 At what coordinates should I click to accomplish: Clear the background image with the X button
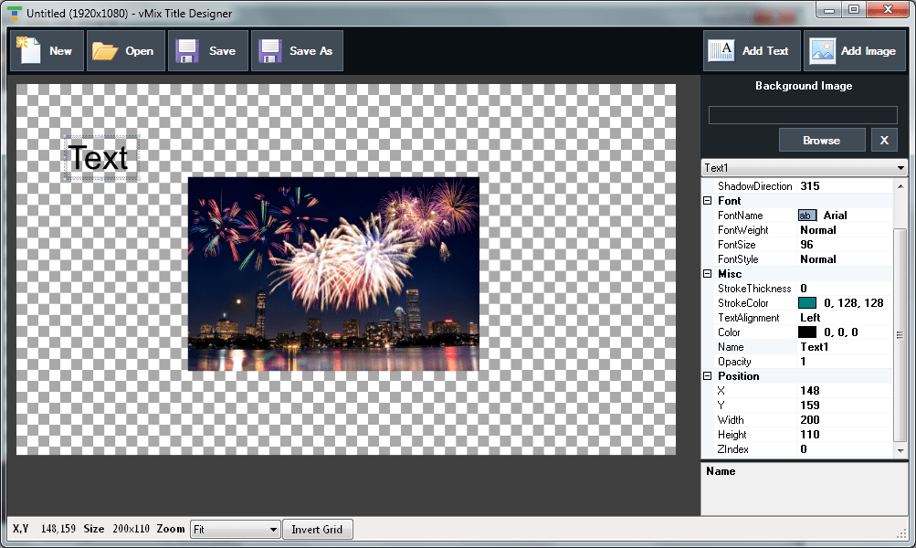[x=884, y=139]
